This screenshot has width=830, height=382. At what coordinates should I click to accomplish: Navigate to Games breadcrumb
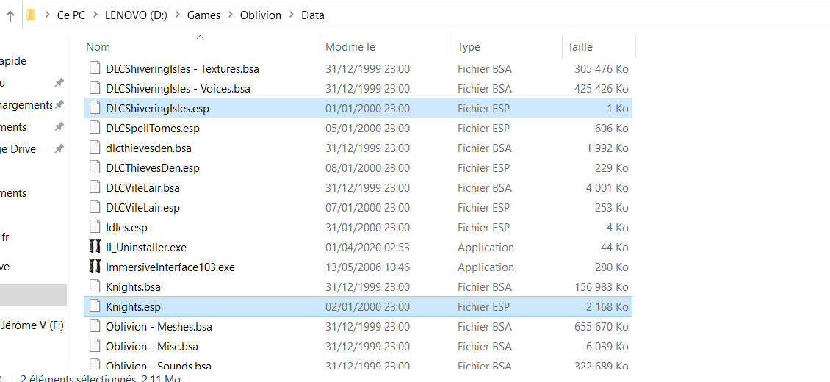[x=203, y=15]
